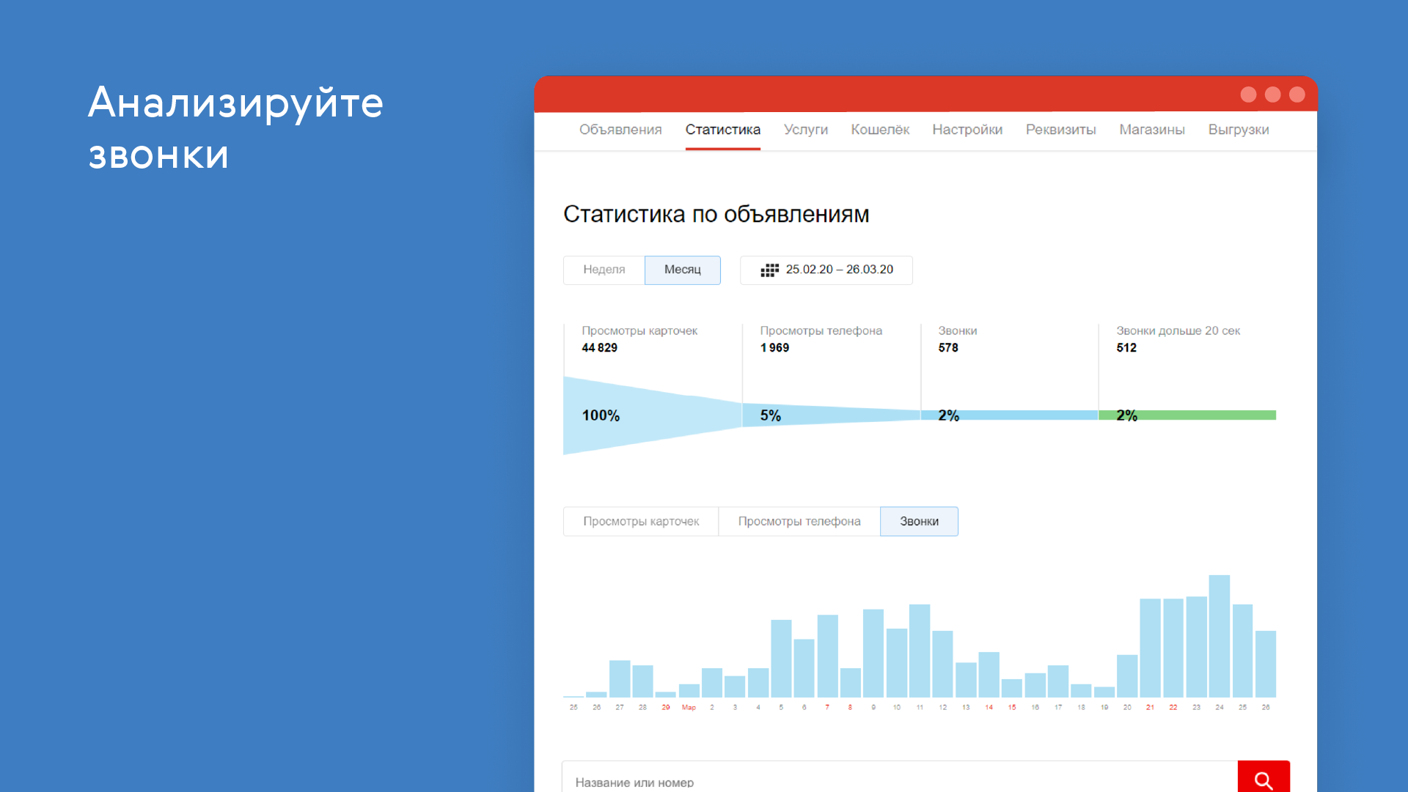Click the Статистика по объявлениям heading
The width and height of the screenshot is (1408, 792).
click(716, 215)
